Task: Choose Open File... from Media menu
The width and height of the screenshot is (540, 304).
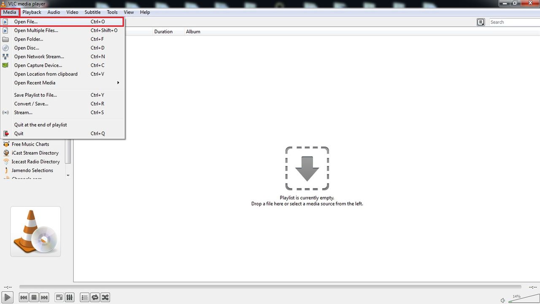Action: [x=62, y=22]
